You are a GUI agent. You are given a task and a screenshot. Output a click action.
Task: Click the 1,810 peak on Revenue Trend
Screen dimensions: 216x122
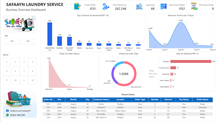coord(181,22)
